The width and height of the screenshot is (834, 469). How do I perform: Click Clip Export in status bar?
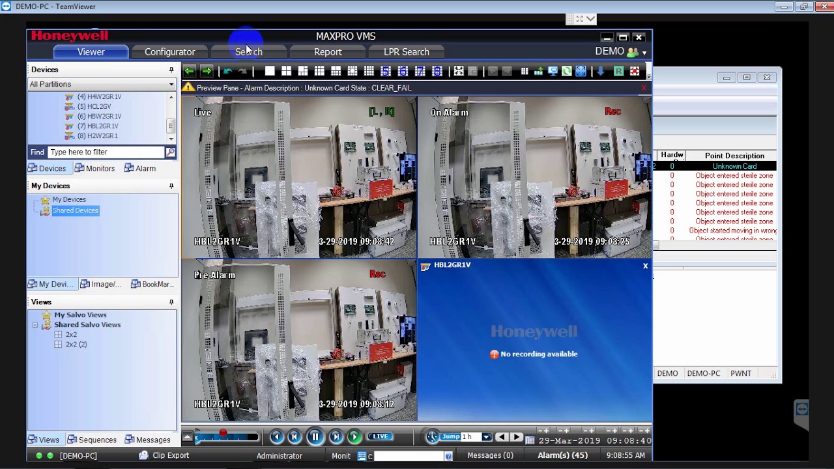(x=164, y=455)
